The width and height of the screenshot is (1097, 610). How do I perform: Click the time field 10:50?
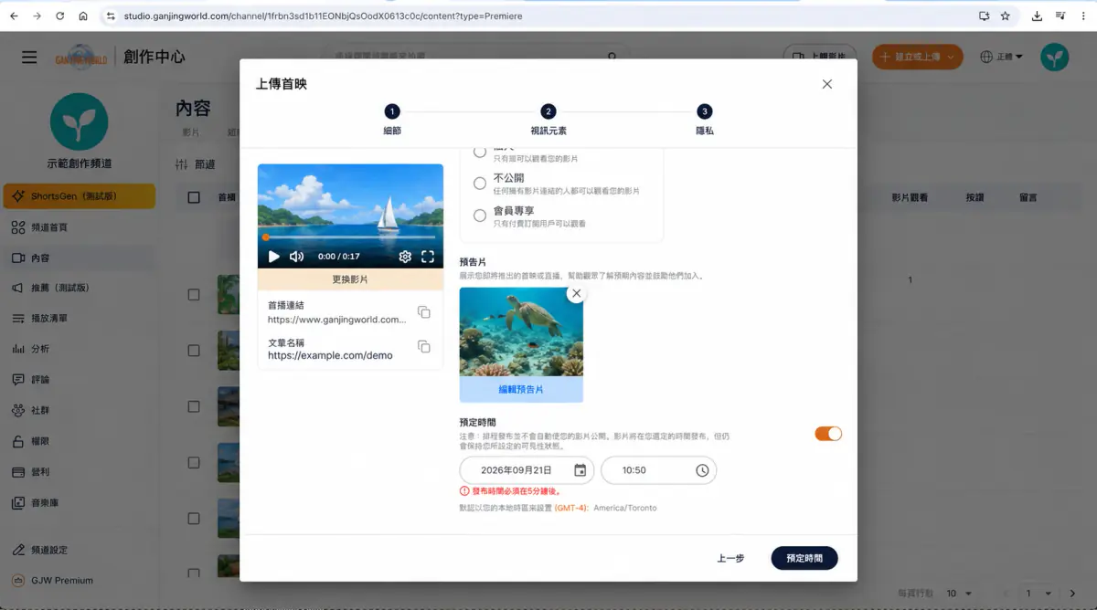pyautogui.click(x=658, y=470)
